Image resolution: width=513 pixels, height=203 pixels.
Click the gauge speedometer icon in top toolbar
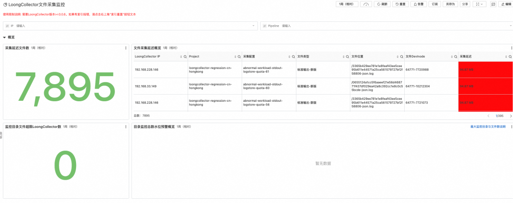tap(366, 4)
